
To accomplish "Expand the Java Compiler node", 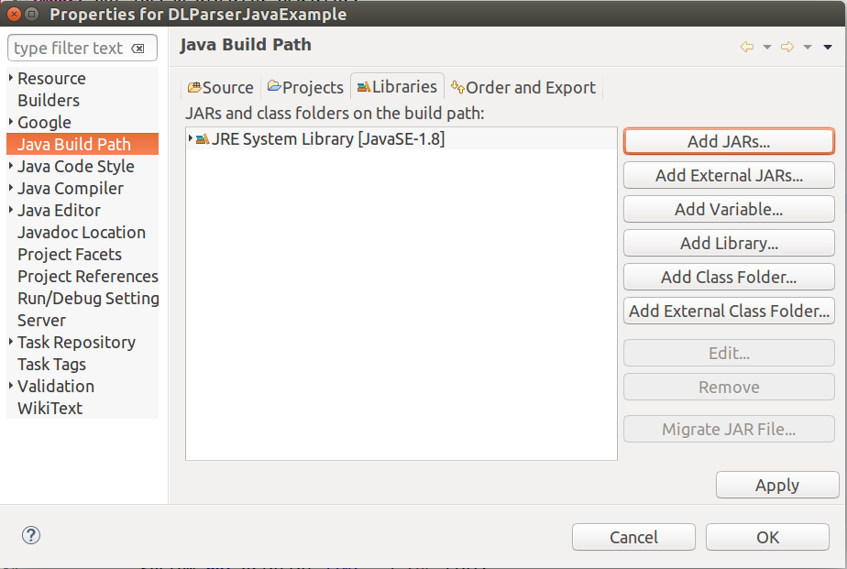I will 11,188.
